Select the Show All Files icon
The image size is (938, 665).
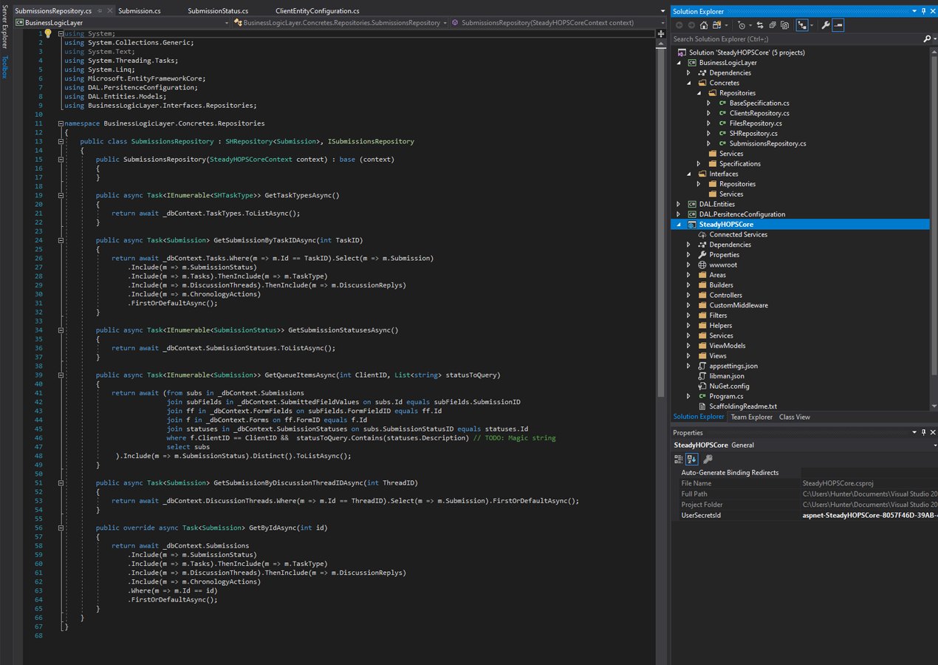pyautogui.click(x=784, y=24)
